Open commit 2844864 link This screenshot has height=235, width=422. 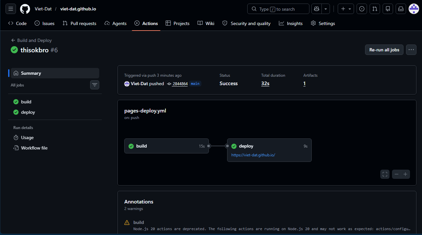pyautogui.click(x=180, y=84)
